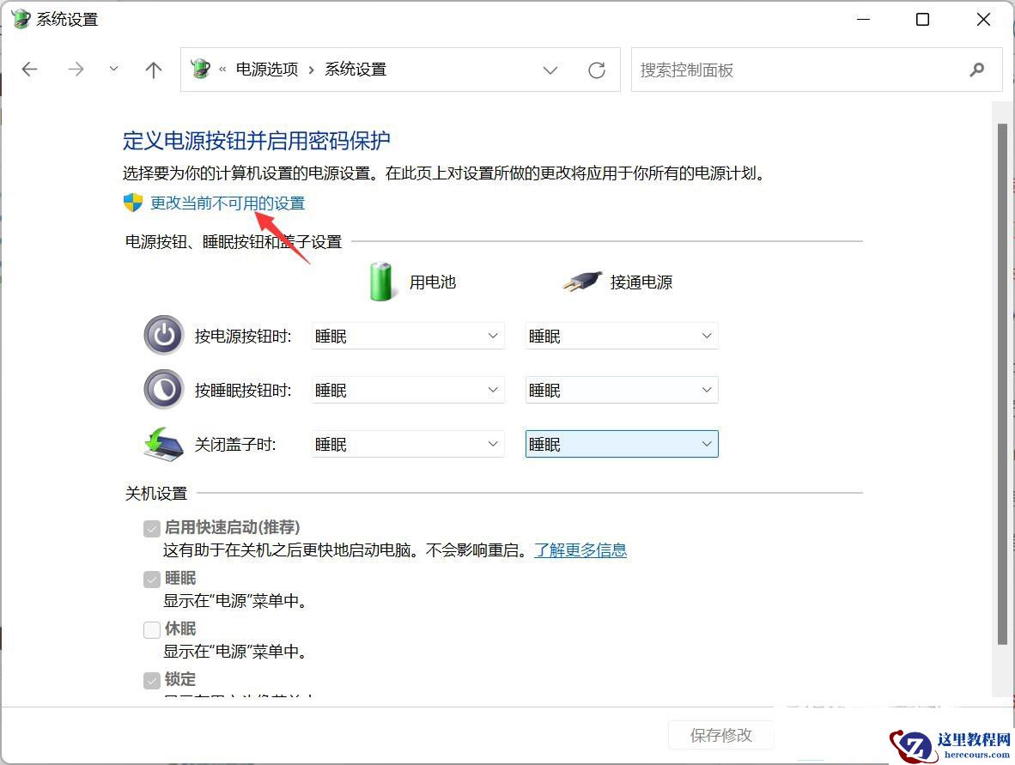Click the power plug icon above 接通电源 column
The image size is (1015, 765).
point(582,281)
